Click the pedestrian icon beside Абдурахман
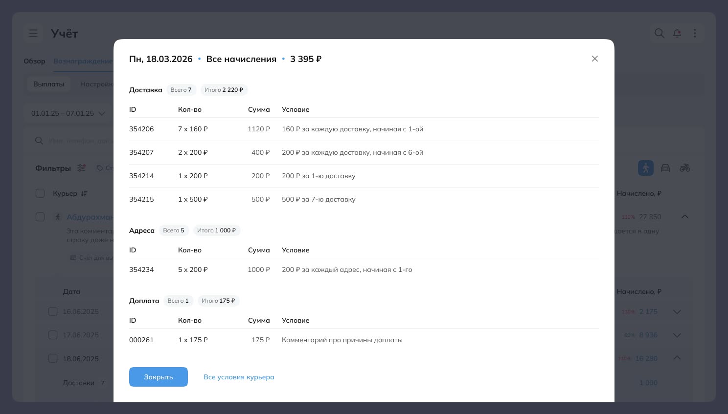This screenshot has height=414, width=728. click(58, 217)
